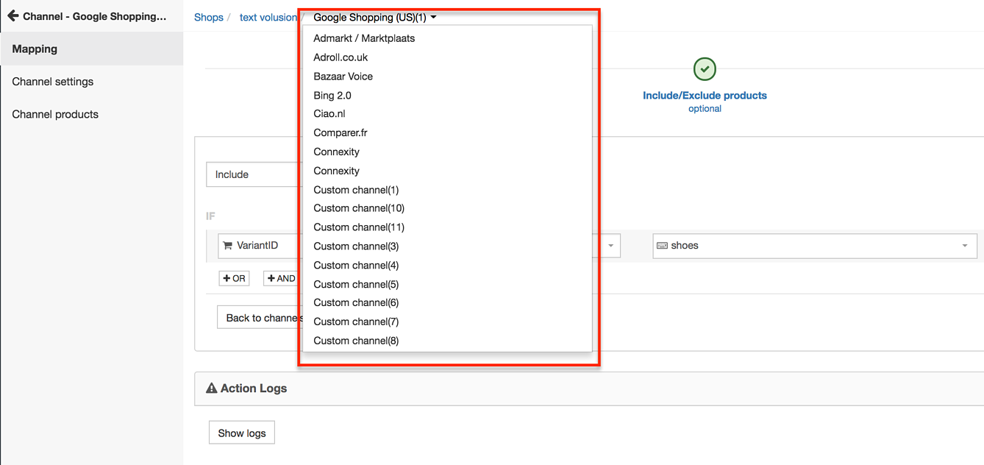Collapse the Google Shopping (US)(1) channel dropdown
This screenshot has height=465, width=984.
(374, 17)
